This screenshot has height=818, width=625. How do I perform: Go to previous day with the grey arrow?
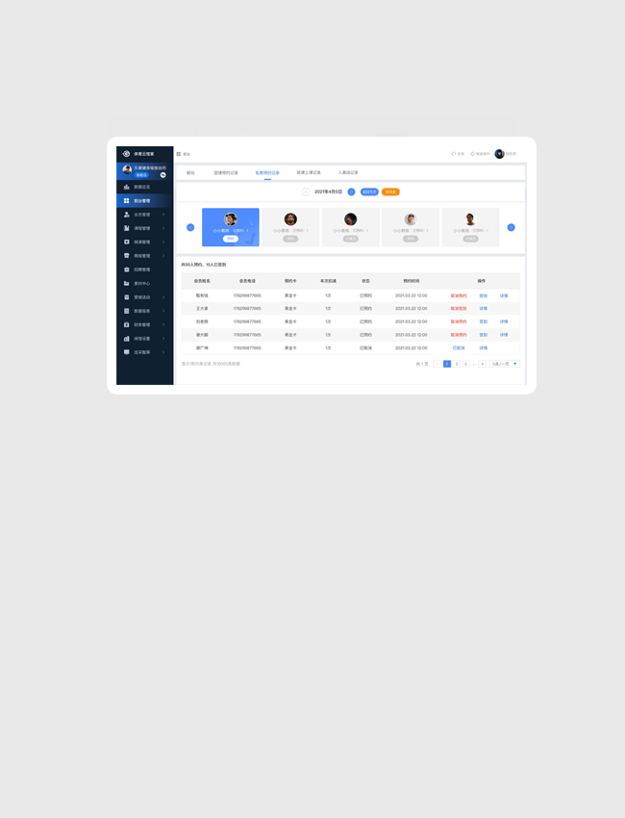(x=306, y=192)
